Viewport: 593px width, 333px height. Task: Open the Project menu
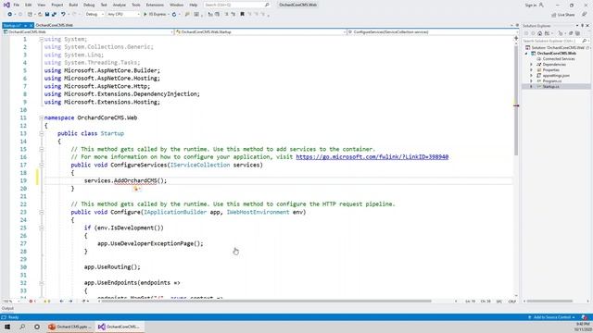coord(57,5)
